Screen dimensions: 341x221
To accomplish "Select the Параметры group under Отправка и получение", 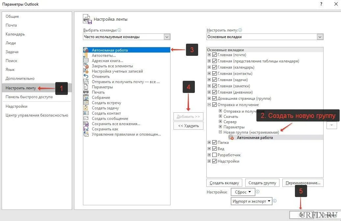I will (234, 127).
